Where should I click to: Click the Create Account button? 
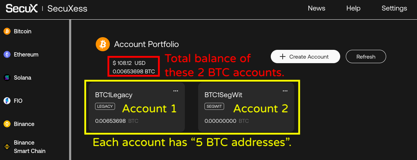[x=305, y=56]
